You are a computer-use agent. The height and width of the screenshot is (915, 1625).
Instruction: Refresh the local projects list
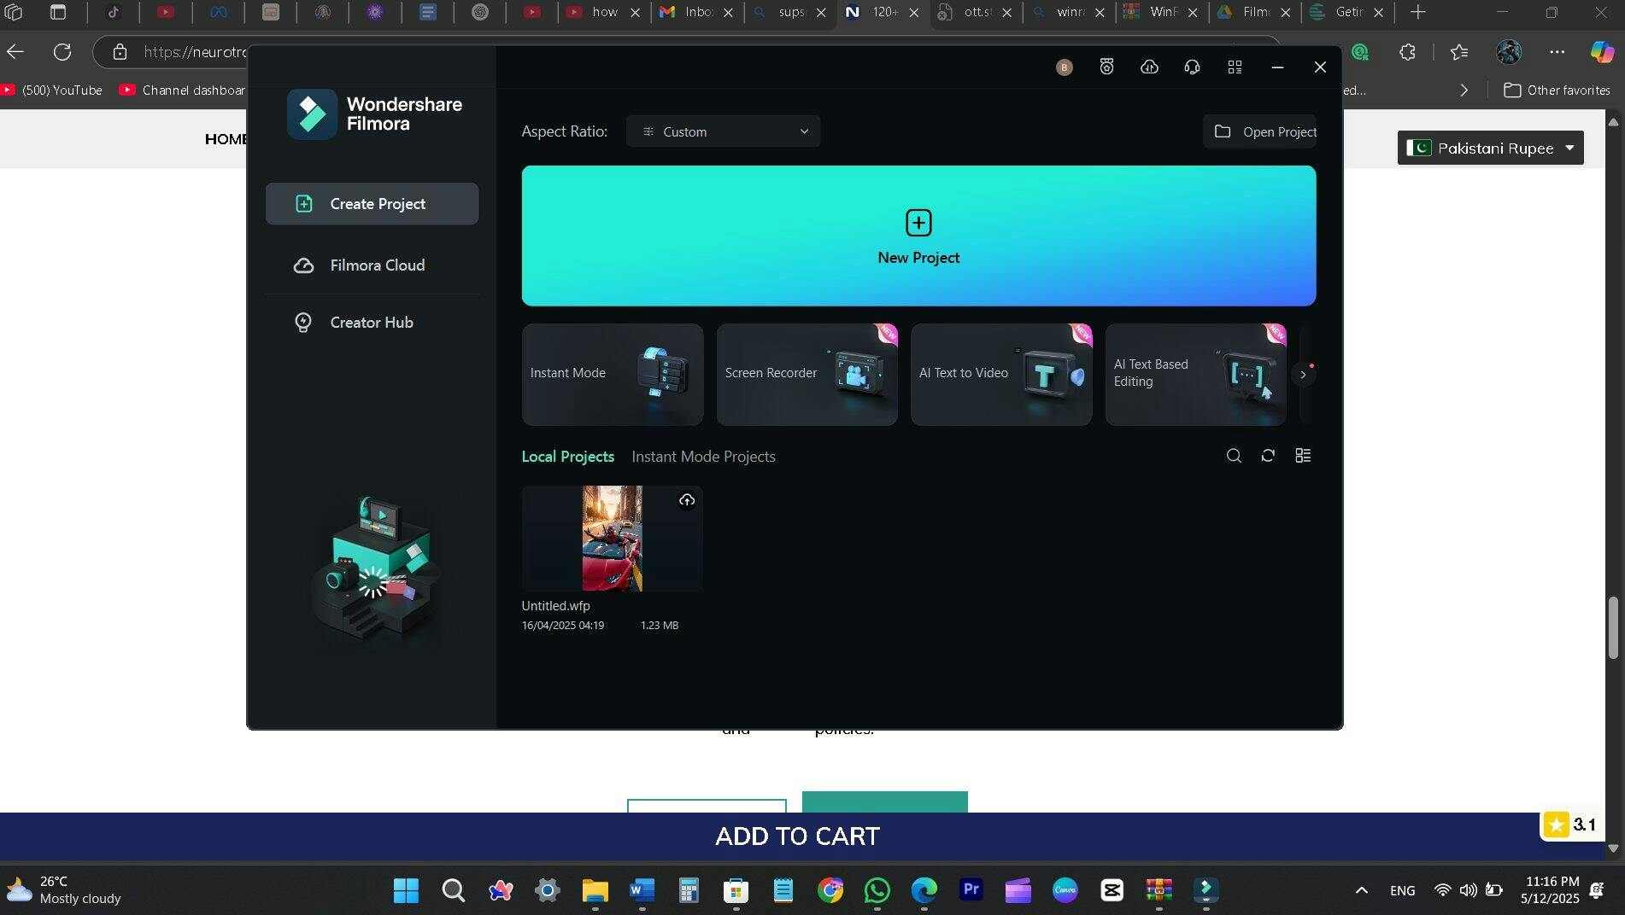1268,456
